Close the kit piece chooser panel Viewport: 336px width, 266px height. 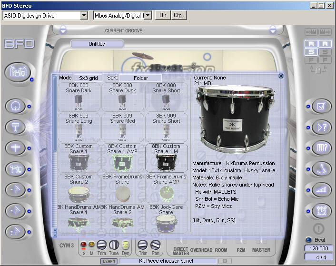tap(281, 76)
